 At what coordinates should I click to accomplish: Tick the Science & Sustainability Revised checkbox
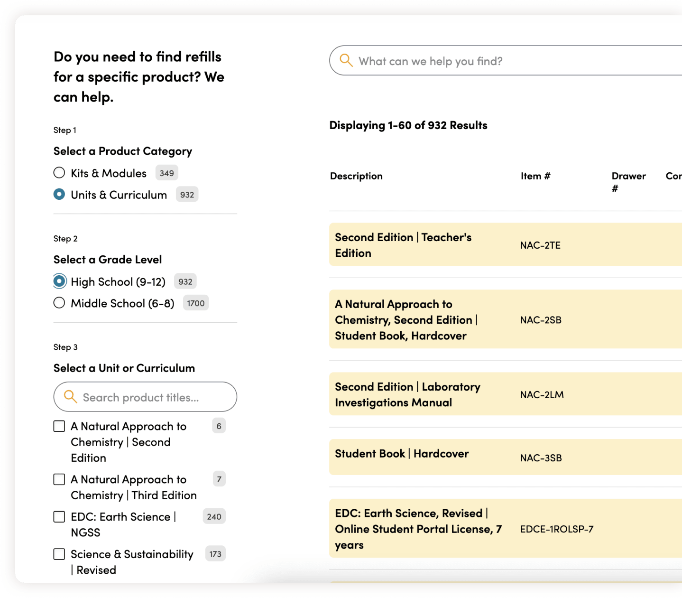59,554
